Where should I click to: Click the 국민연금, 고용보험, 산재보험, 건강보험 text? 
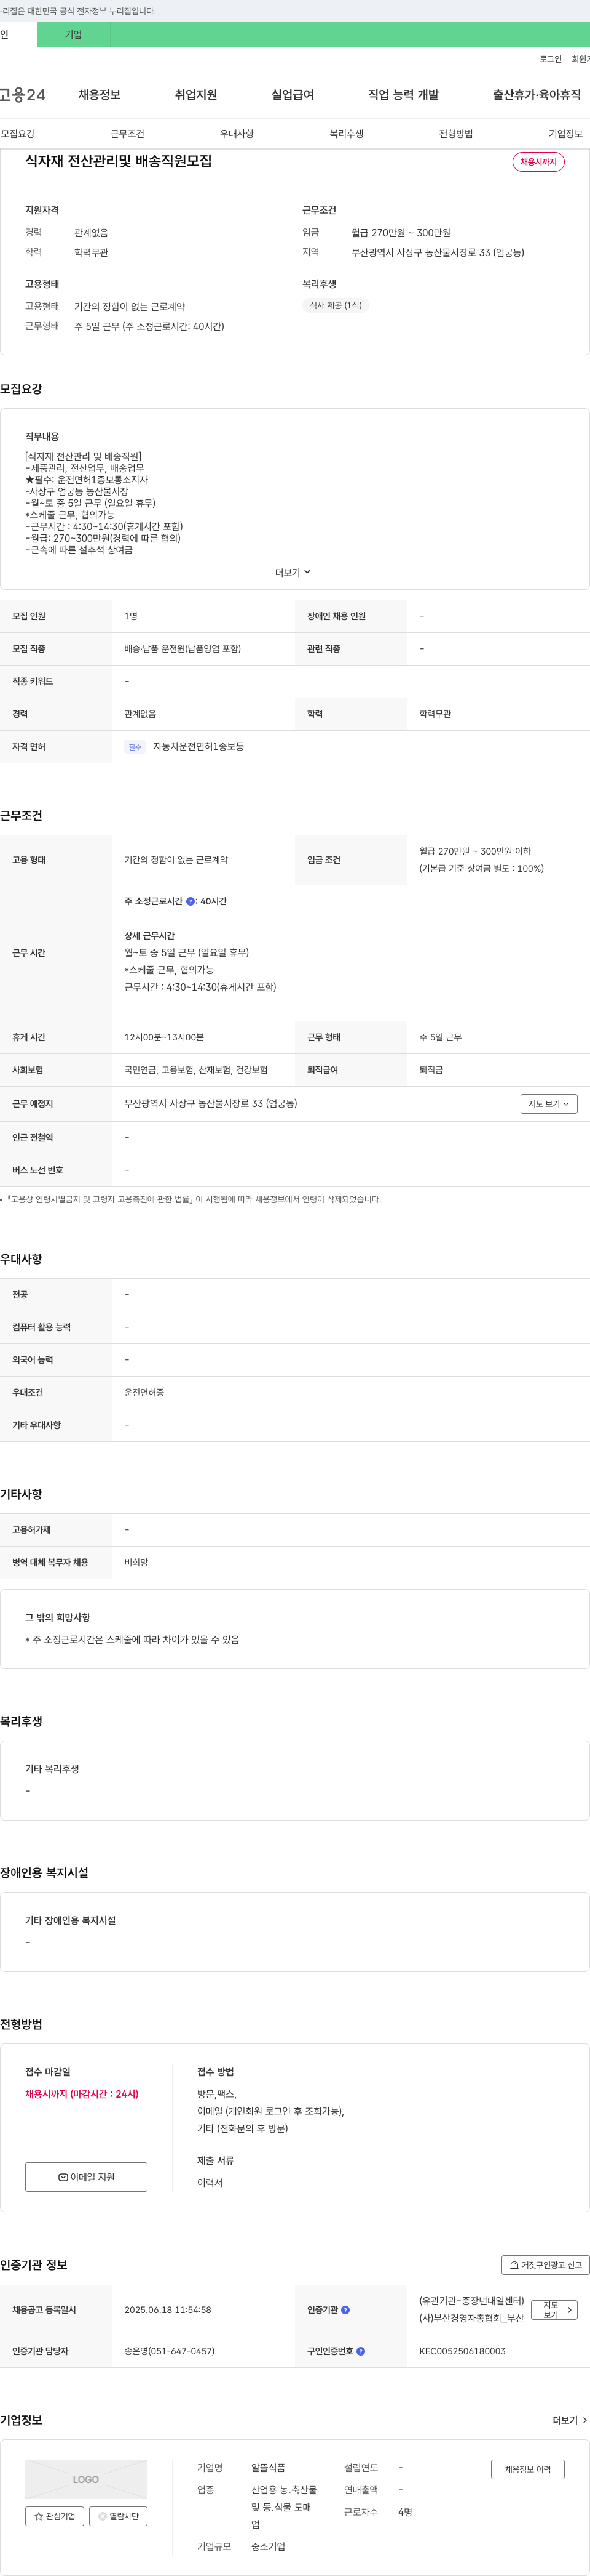(195, 1070)
